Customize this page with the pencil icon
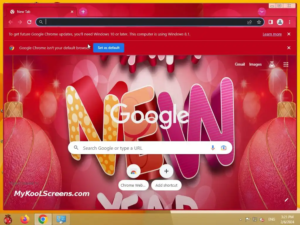 pos(286,200)
